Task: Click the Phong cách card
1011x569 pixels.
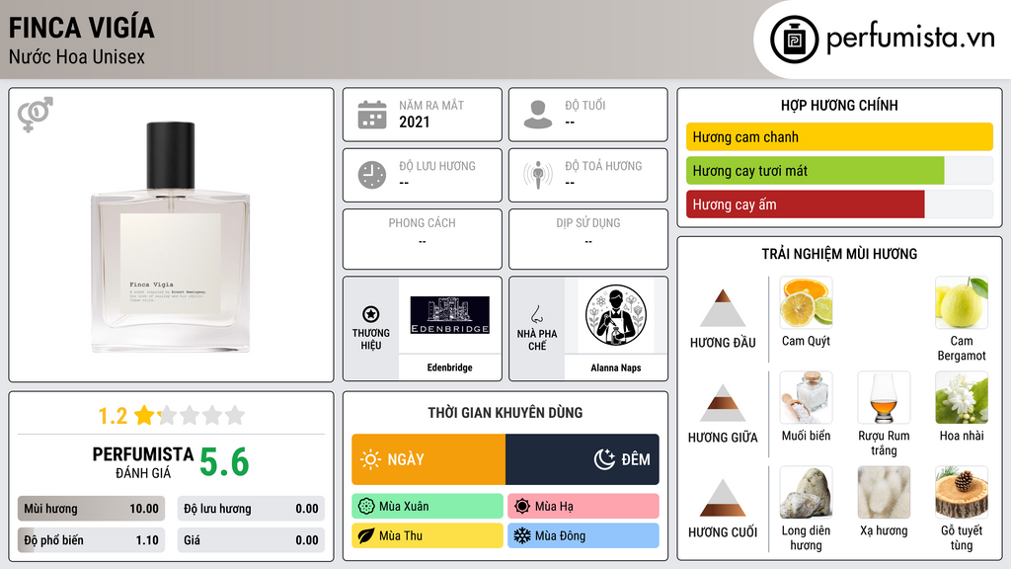Action: pyautogui.click(x=423, y=239)
